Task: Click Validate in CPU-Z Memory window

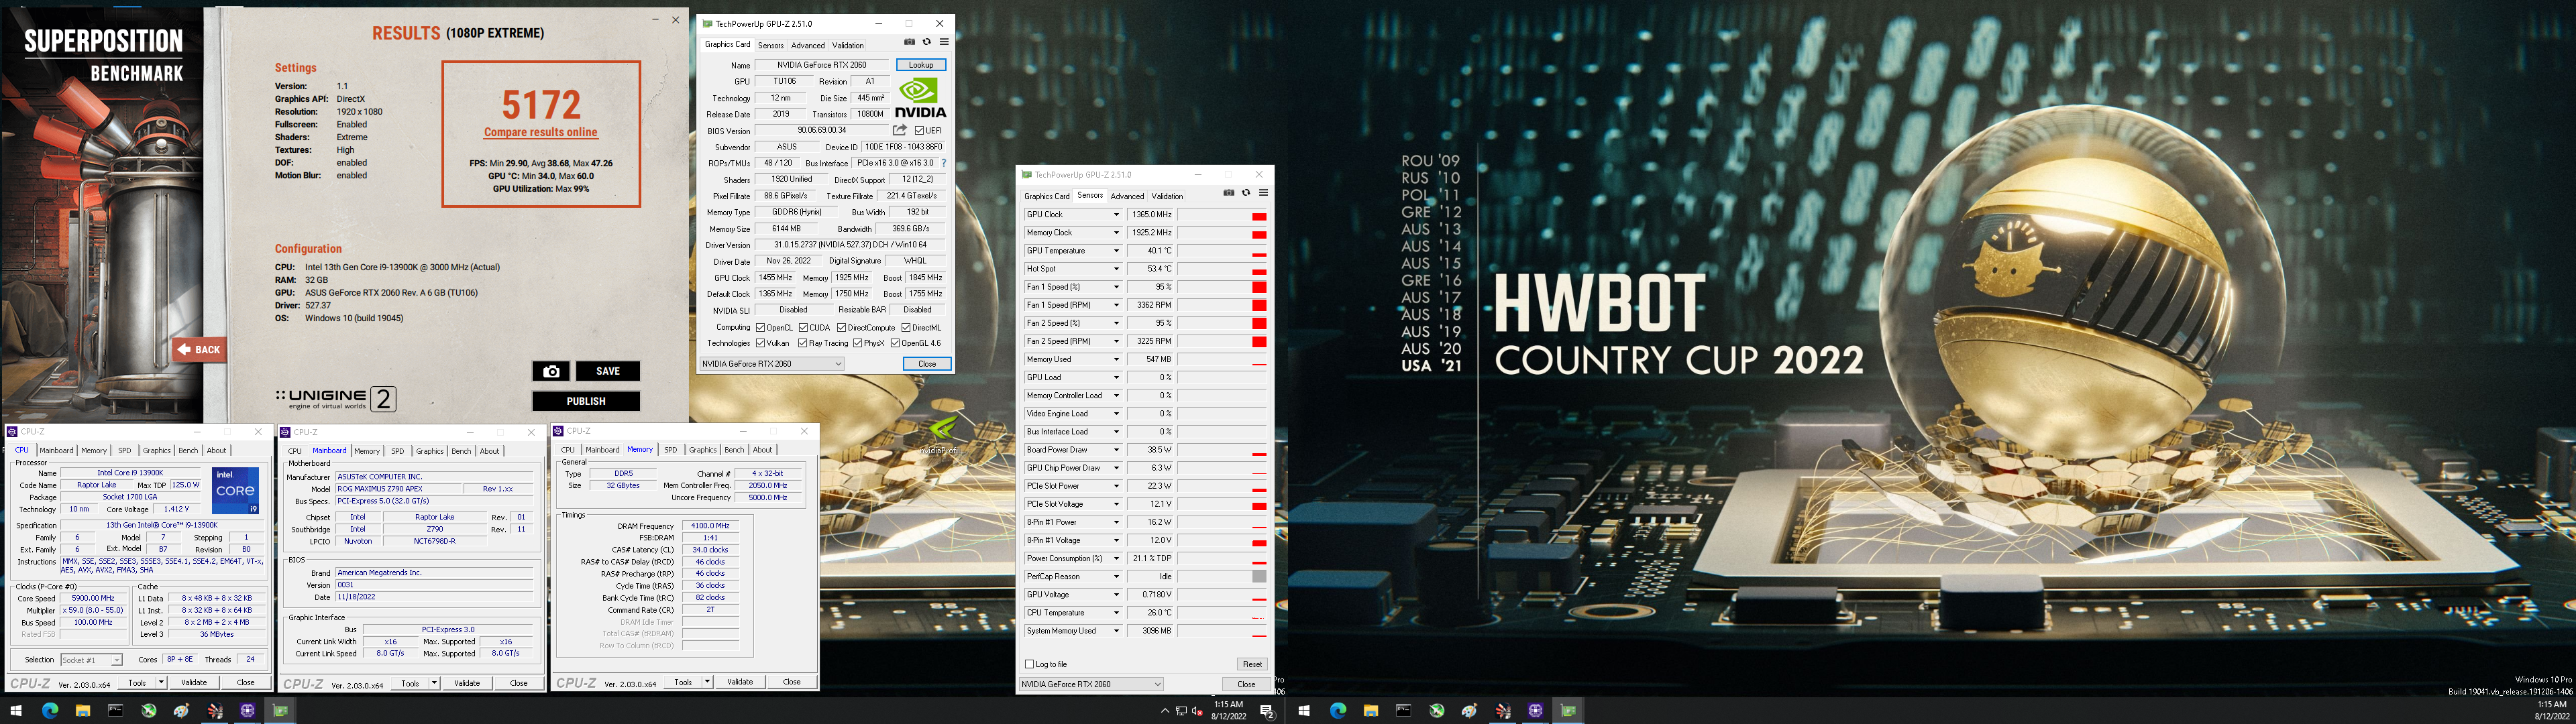Action: [x=740, y=682]
